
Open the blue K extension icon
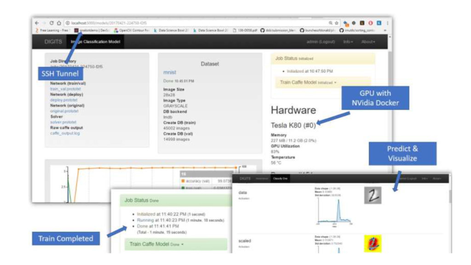tap(379, 23)
